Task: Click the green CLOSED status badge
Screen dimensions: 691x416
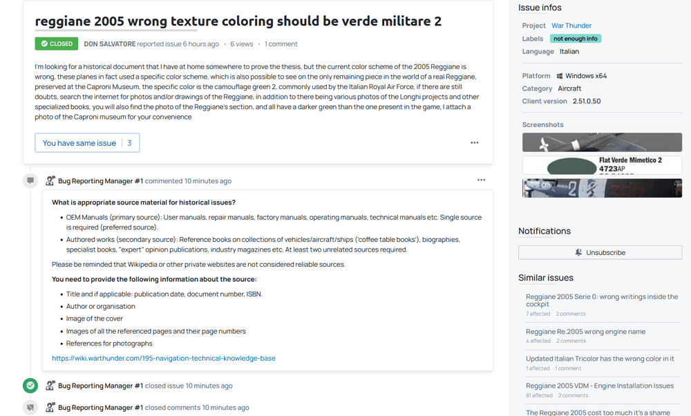Action: coord(57,44)
